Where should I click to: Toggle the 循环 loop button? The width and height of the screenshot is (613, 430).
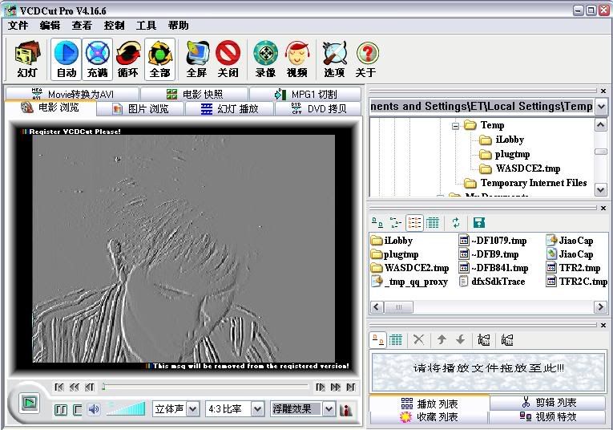[128, 59]
